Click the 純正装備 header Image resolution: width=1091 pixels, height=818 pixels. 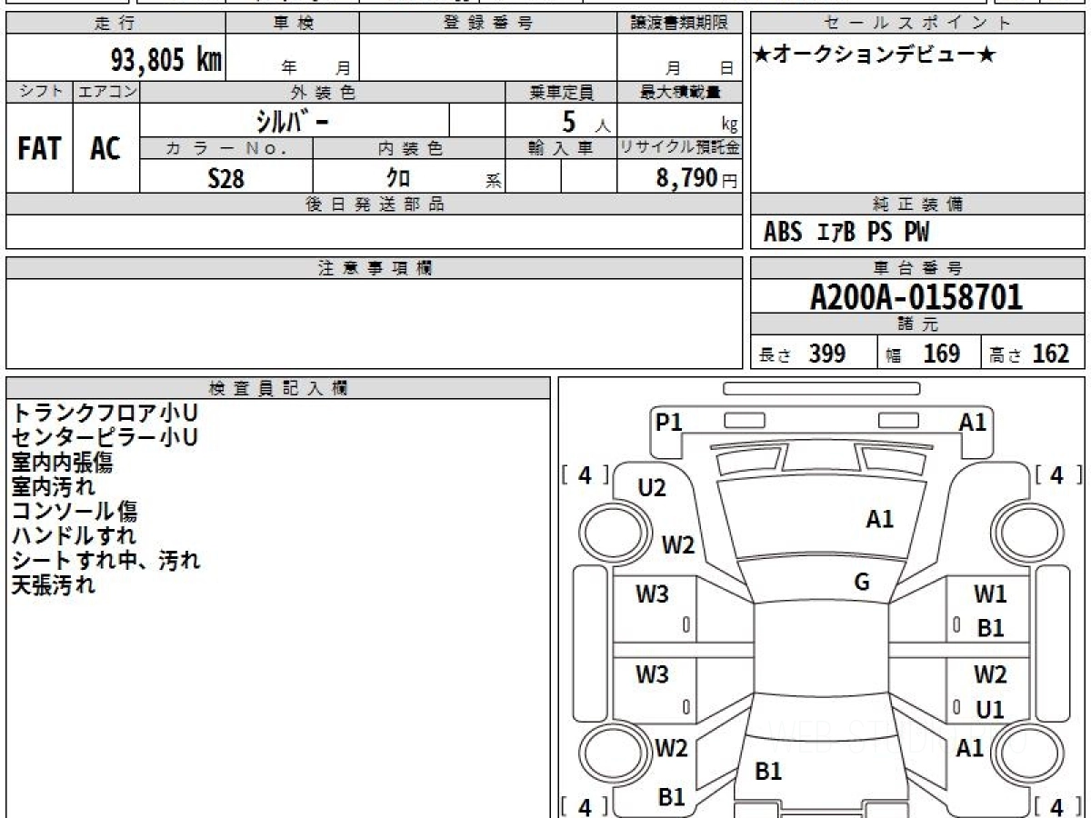(918, 204)
